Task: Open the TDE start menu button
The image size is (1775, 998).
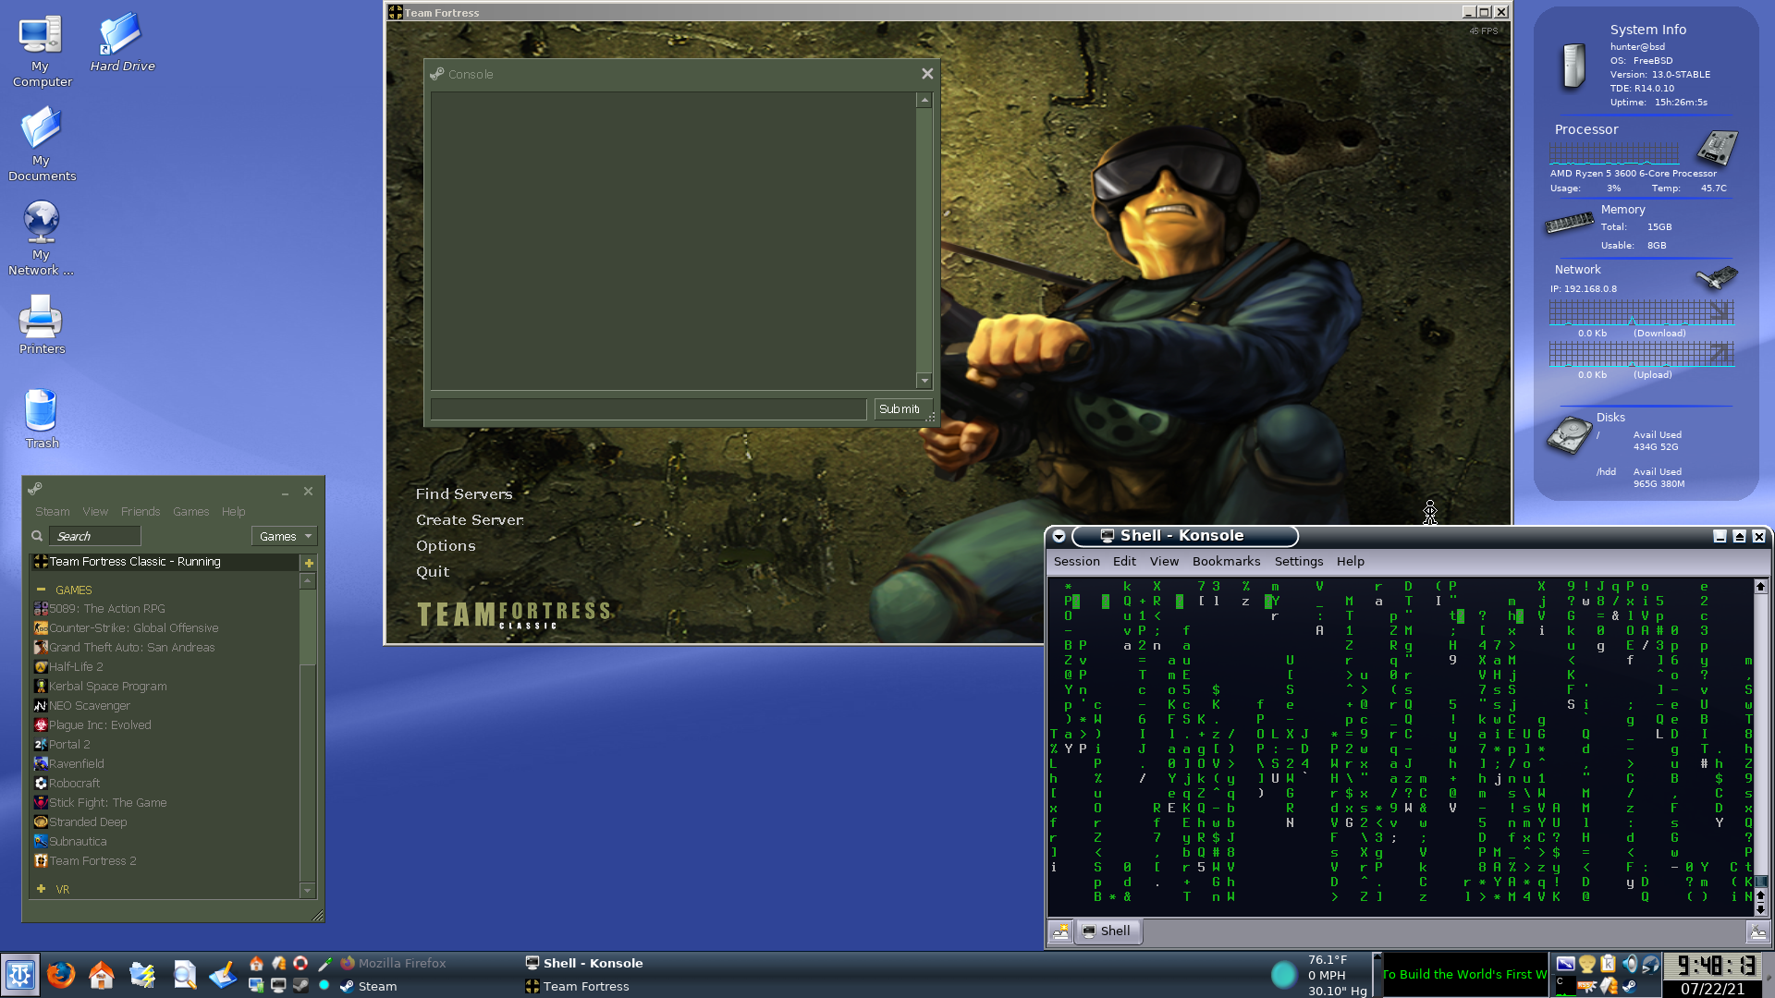Action: pyautogui.click(x=20, y=975)
